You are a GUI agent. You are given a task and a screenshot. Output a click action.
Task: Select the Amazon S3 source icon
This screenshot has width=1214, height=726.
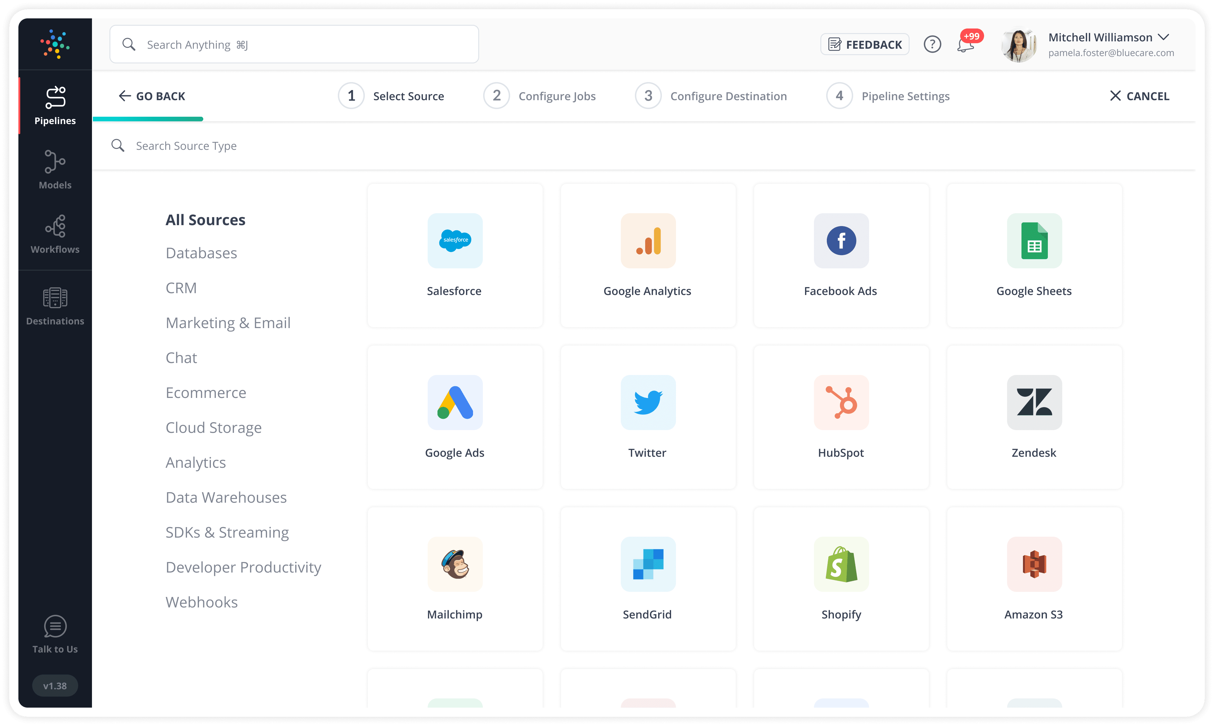[x=1034, y=564]
